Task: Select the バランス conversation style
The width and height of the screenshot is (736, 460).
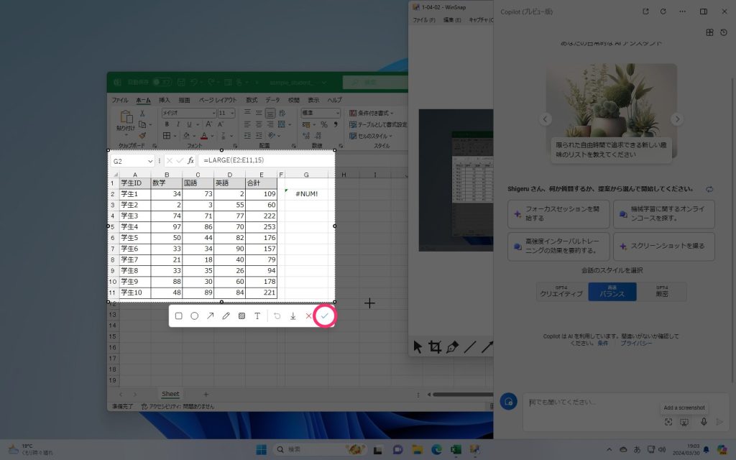Action: [612, 292]
